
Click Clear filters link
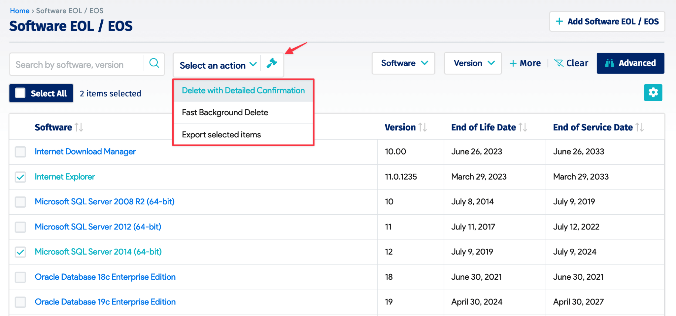571,63
